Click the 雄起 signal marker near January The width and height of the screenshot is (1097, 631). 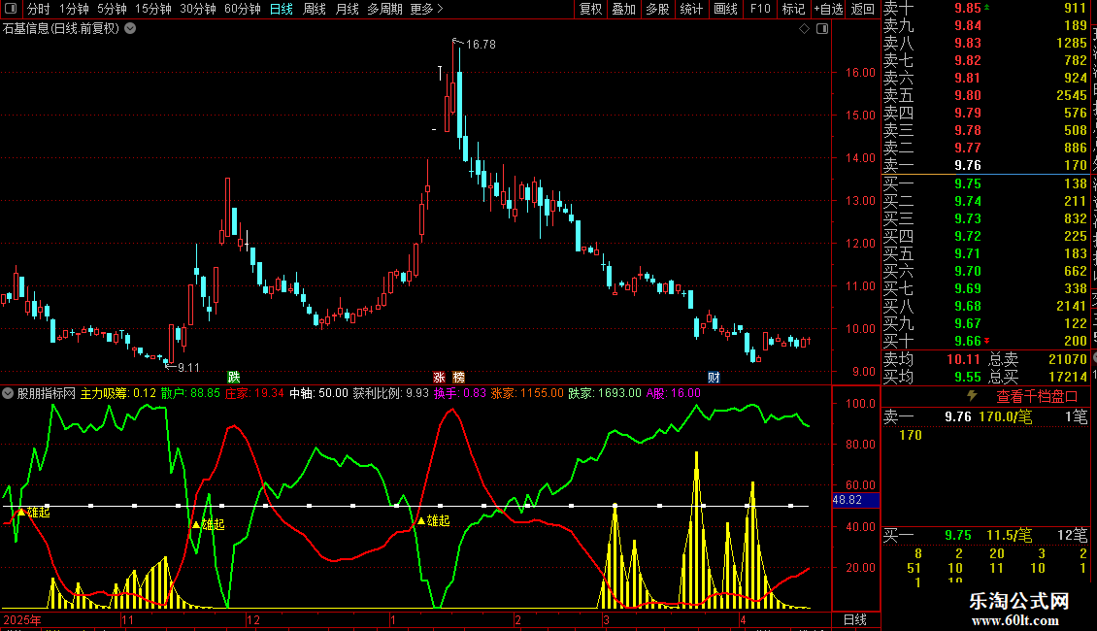(433, 521)
